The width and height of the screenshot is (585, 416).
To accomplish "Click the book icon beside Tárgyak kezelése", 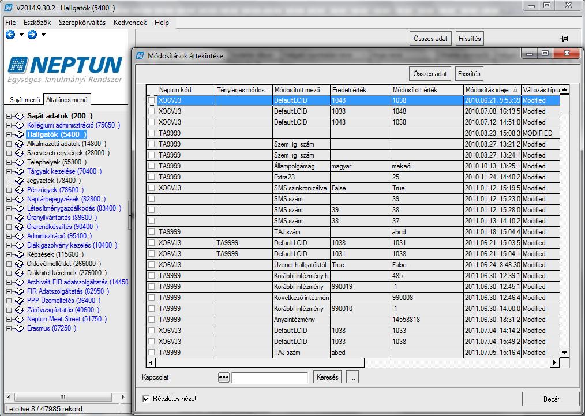I will 20,171.
